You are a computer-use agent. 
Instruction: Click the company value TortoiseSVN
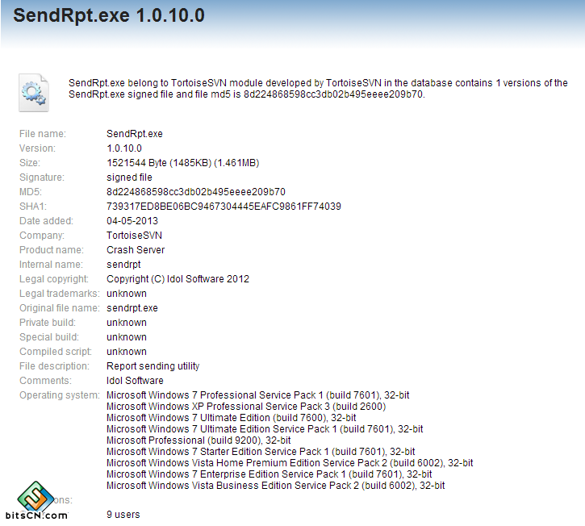(x=134, y=236)
